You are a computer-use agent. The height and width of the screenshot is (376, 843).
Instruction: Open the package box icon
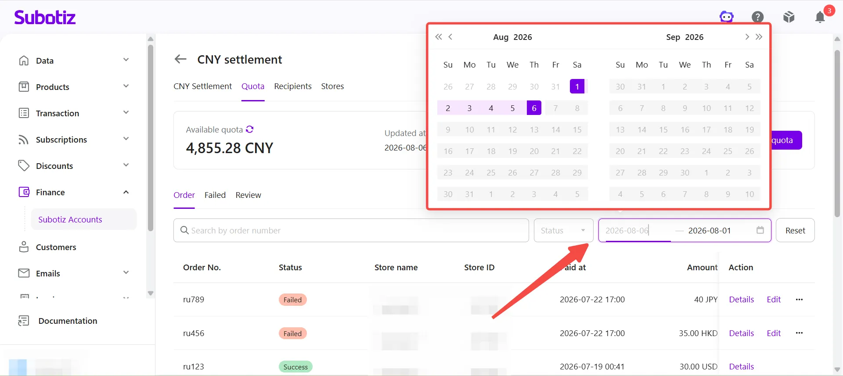[789, 17]
